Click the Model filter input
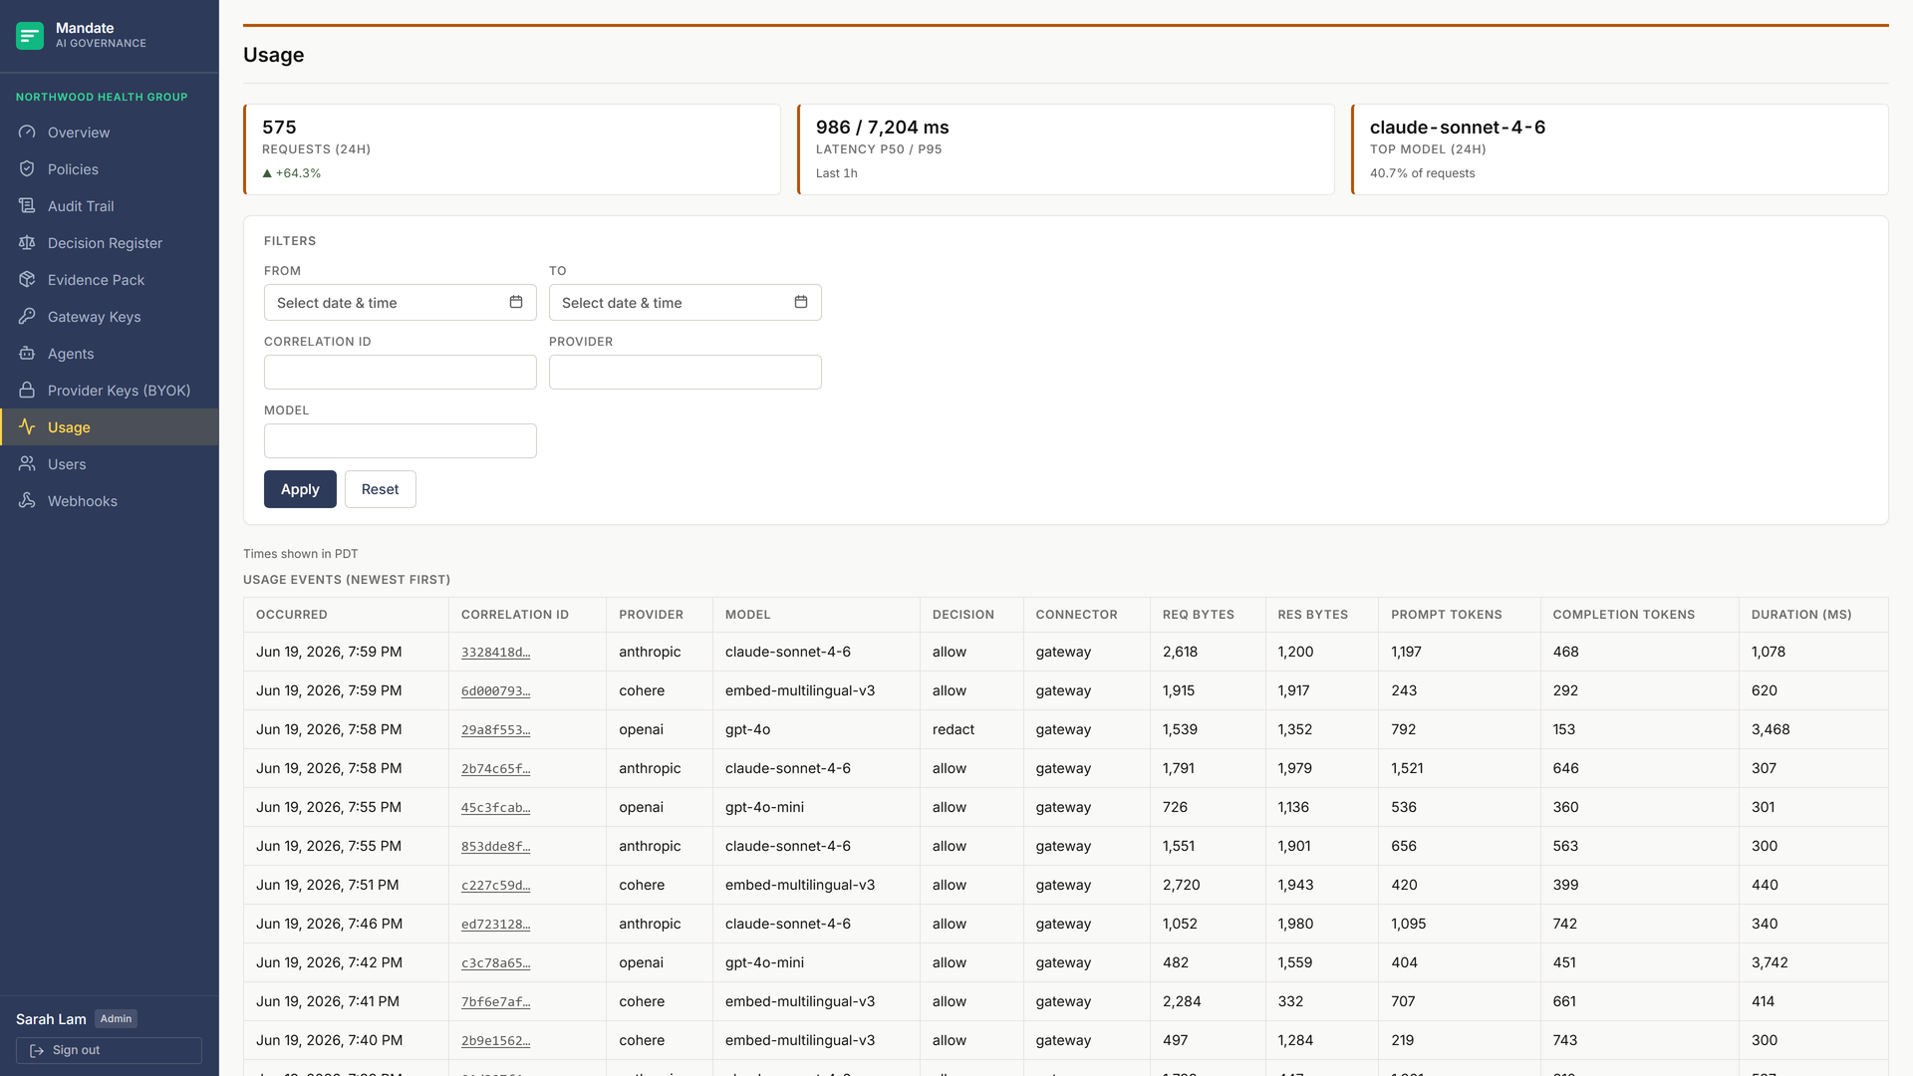 point(401,441)
